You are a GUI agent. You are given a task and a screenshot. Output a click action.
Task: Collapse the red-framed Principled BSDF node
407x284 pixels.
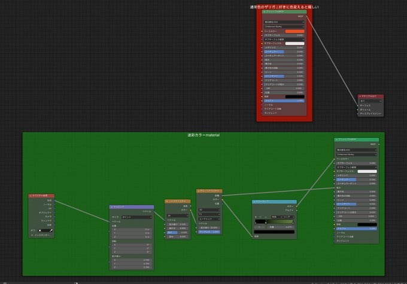click(x=264, y=12)
